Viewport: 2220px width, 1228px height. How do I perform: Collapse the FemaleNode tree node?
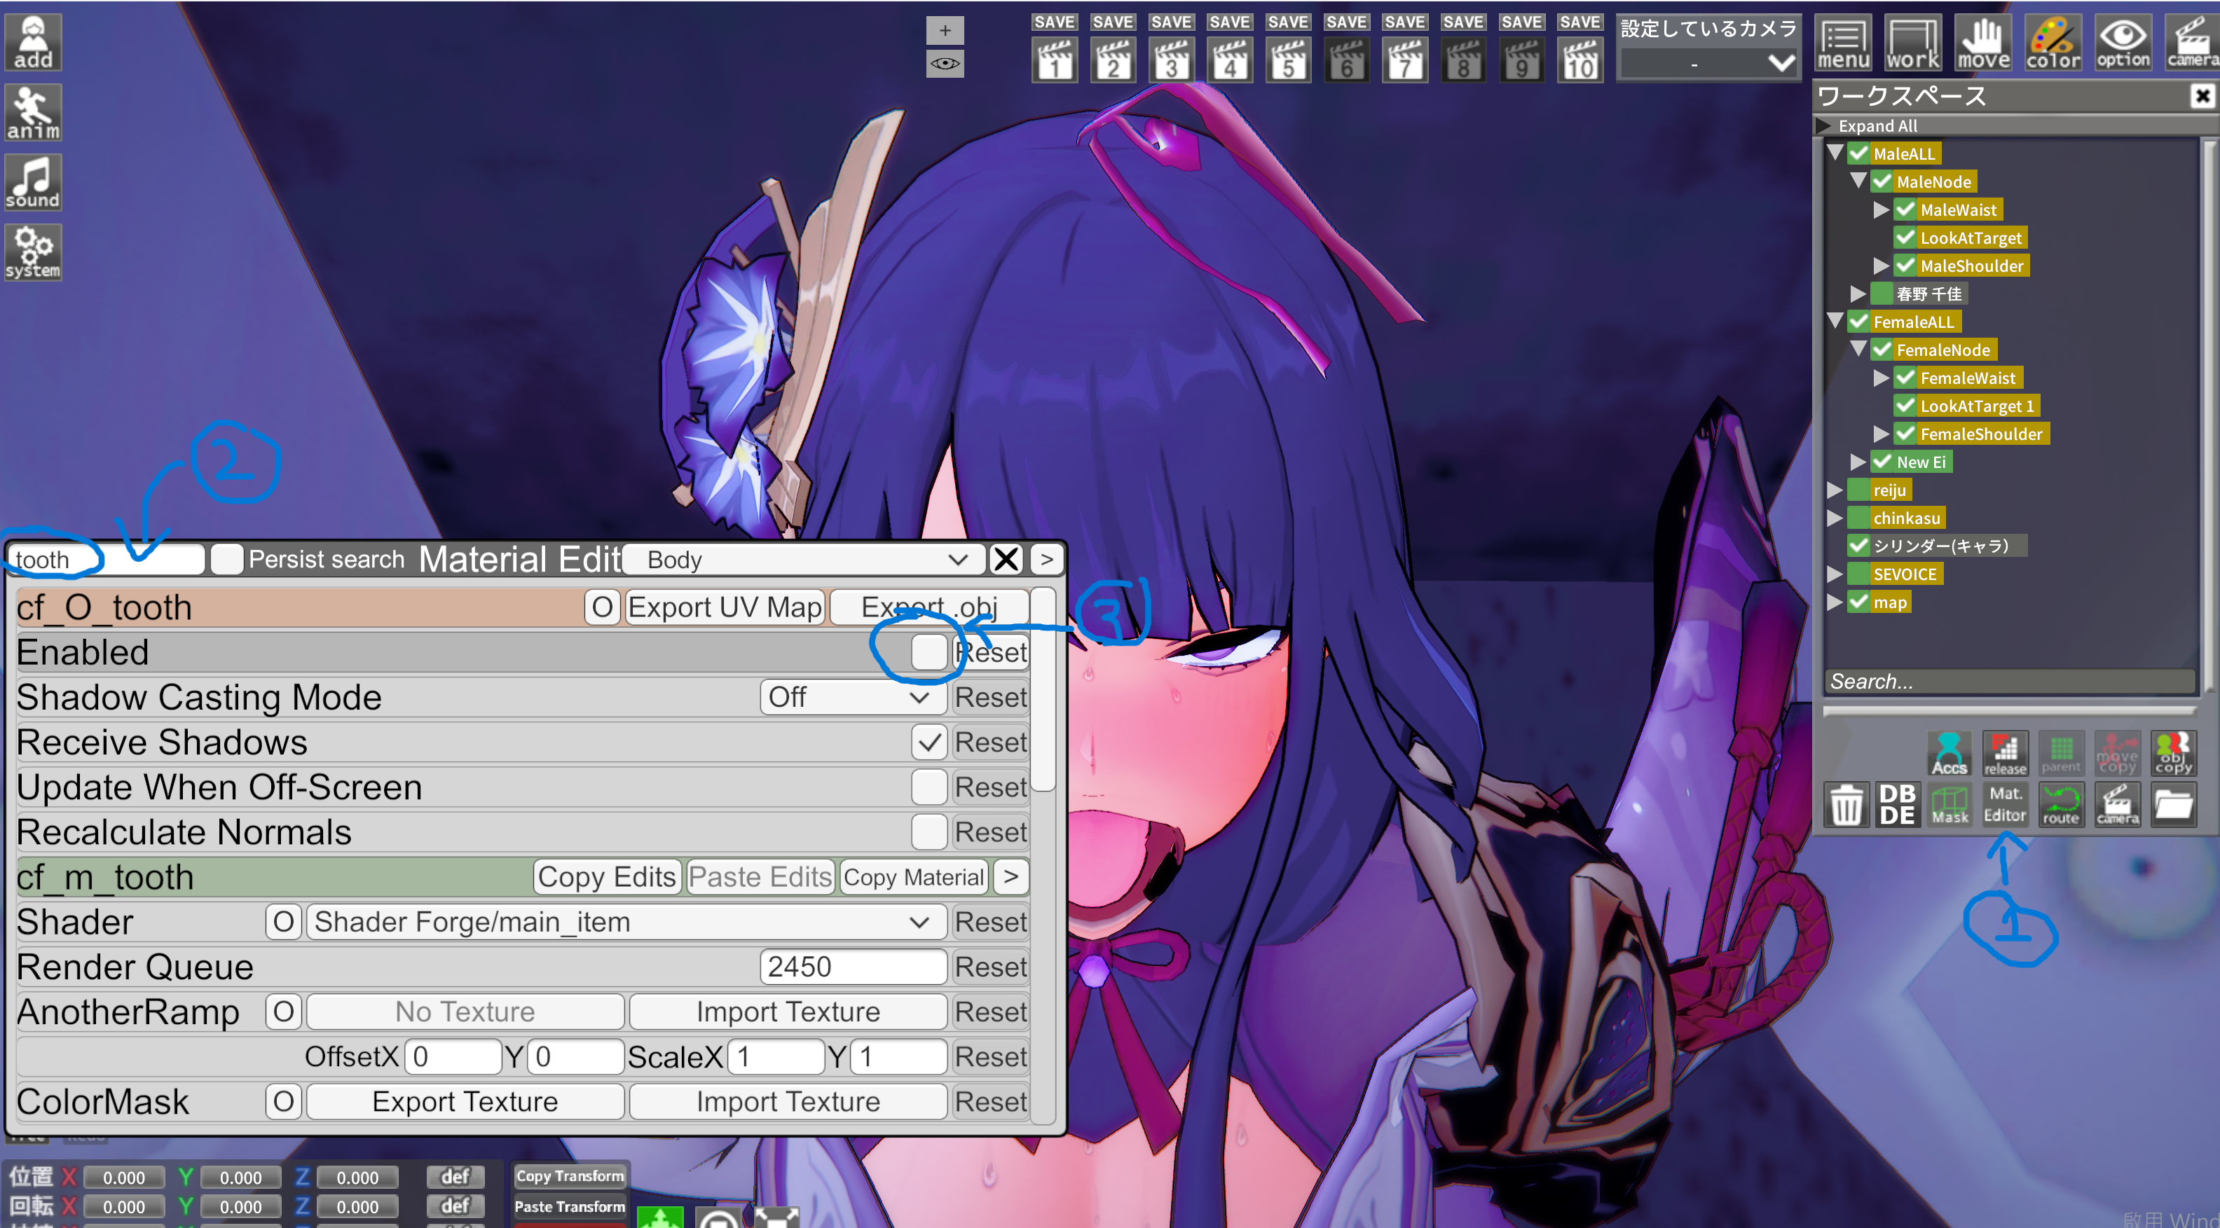pos(1858,349)
